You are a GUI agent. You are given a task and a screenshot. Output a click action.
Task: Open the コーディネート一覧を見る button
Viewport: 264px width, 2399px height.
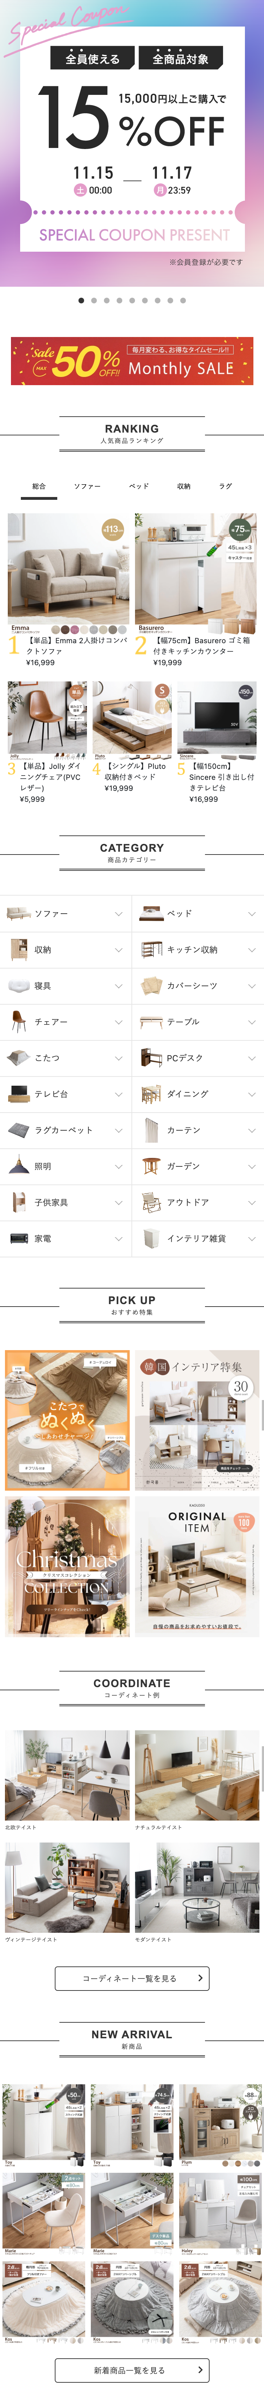[x=132, y=1979]
